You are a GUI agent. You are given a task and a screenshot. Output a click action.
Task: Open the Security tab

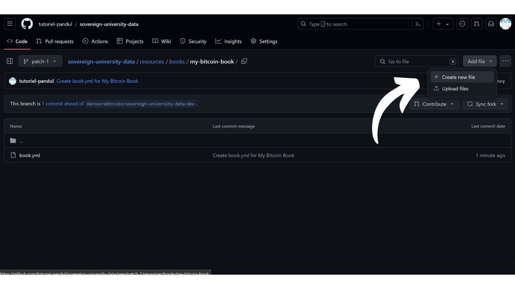click(193, 41)
